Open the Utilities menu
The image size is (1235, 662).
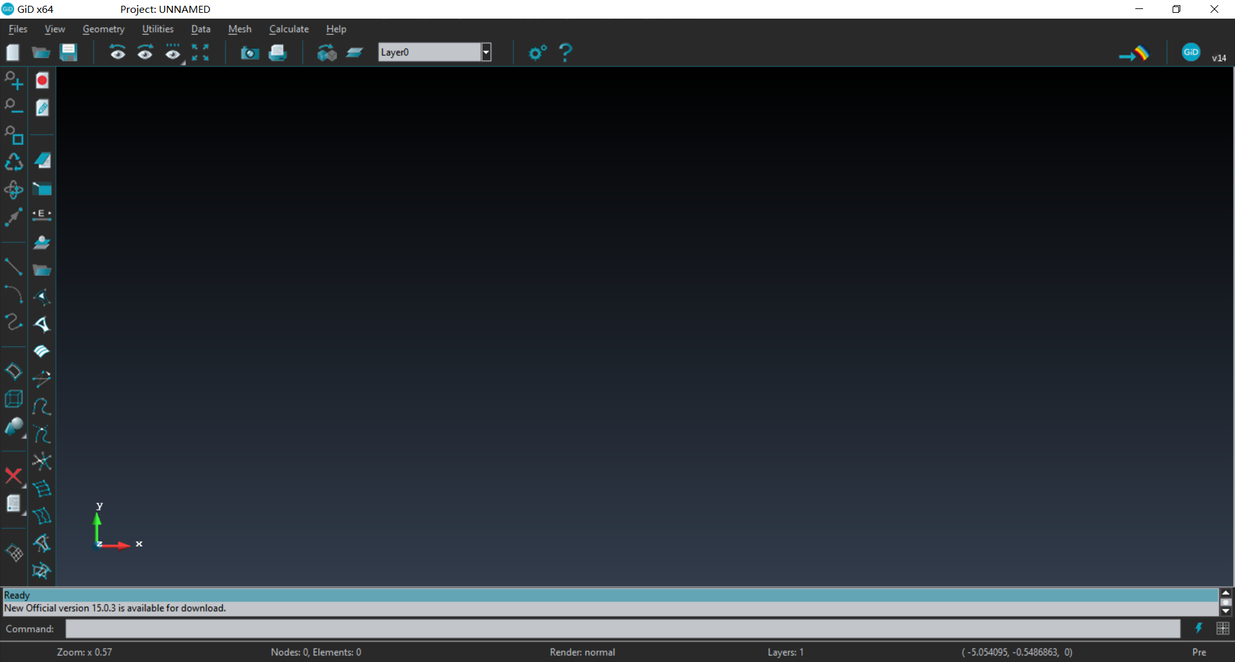click(158, 29)
